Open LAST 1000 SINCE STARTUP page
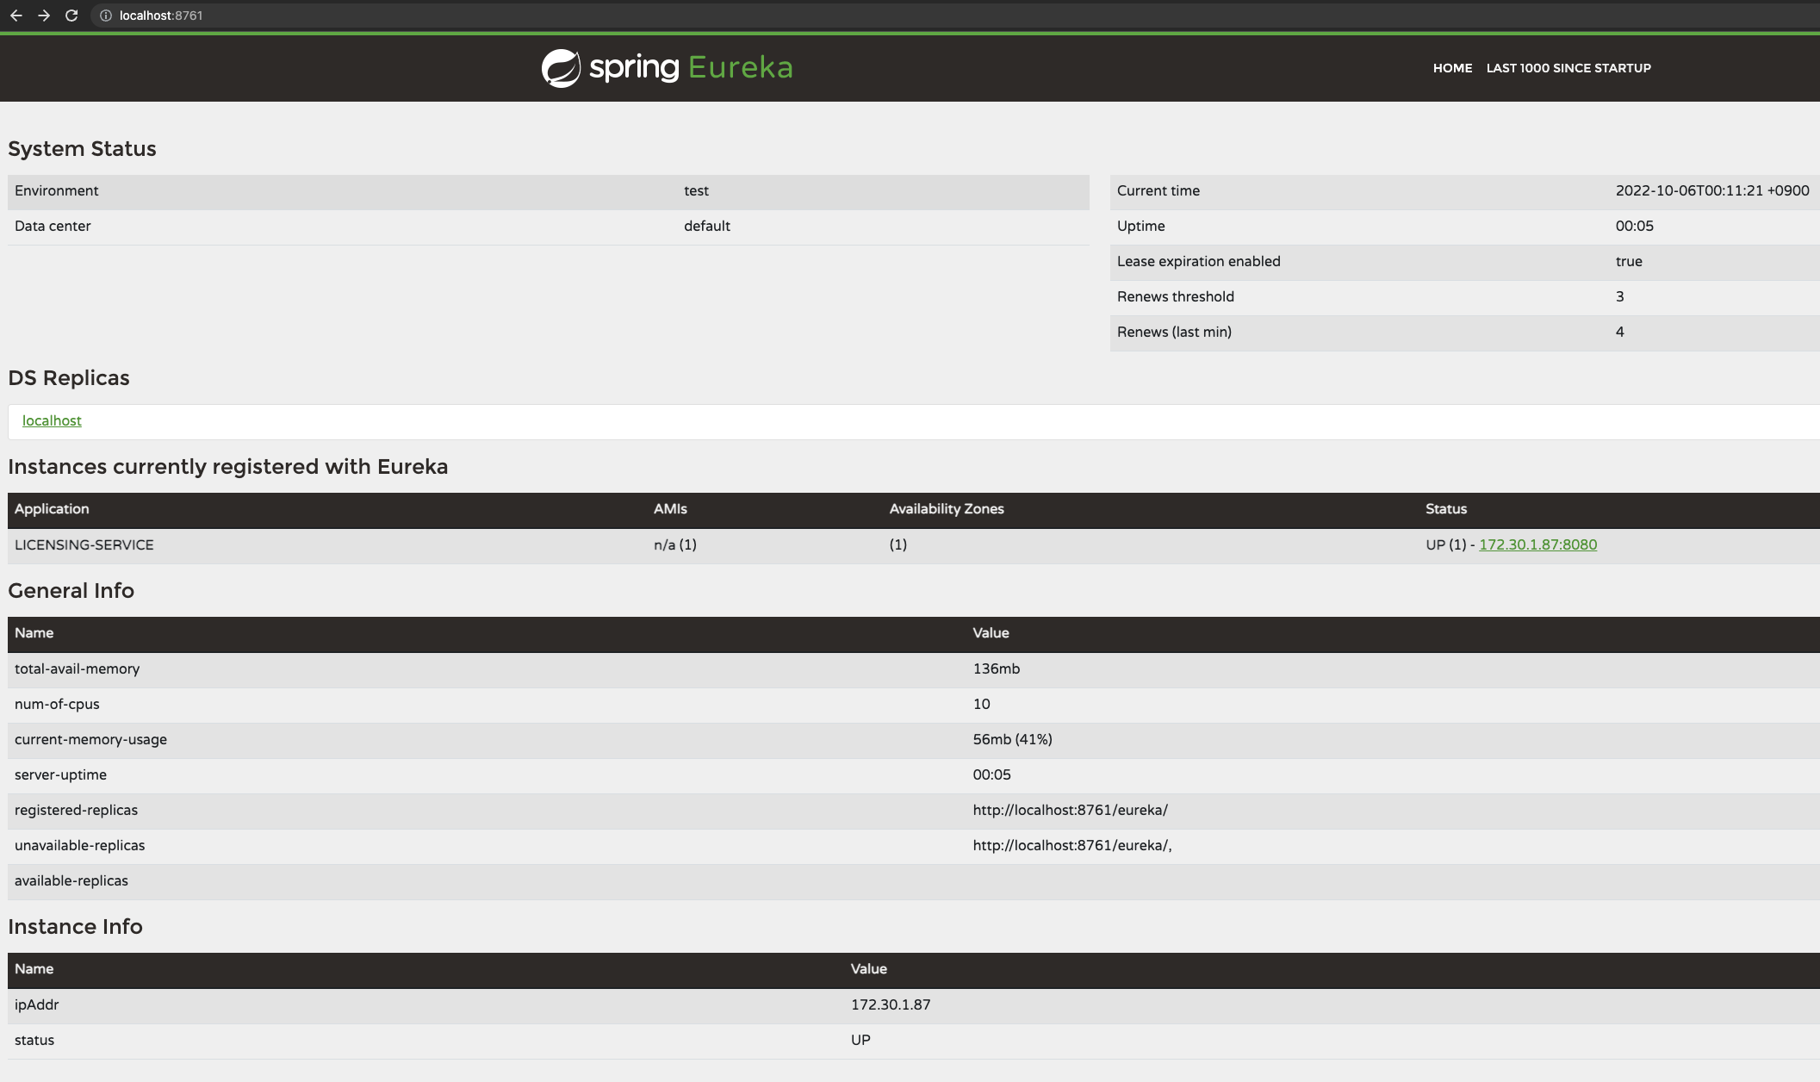 1568,68
